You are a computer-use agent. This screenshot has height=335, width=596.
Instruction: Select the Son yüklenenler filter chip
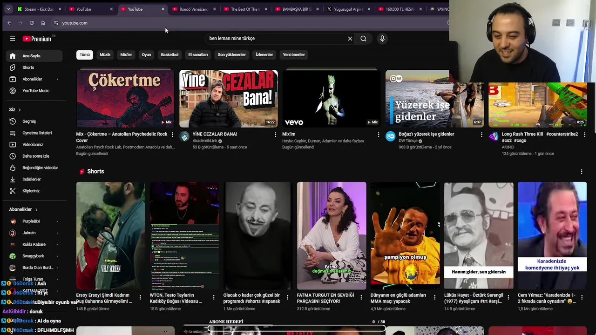click(231, 55)
